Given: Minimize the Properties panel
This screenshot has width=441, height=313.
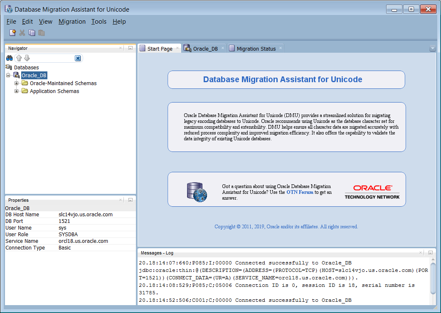Looking at the screenshot, I should (131, 200).
